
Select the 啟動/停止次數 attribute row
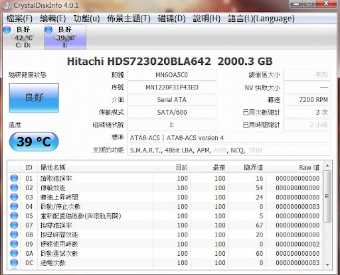(x=165, y=206)
